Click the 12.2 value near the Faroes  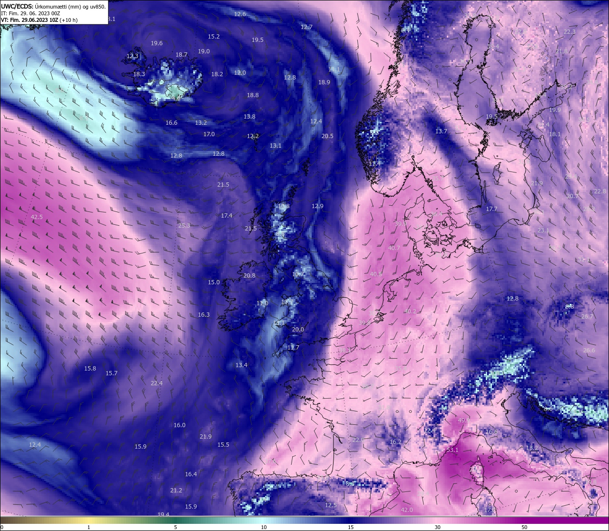253,136
